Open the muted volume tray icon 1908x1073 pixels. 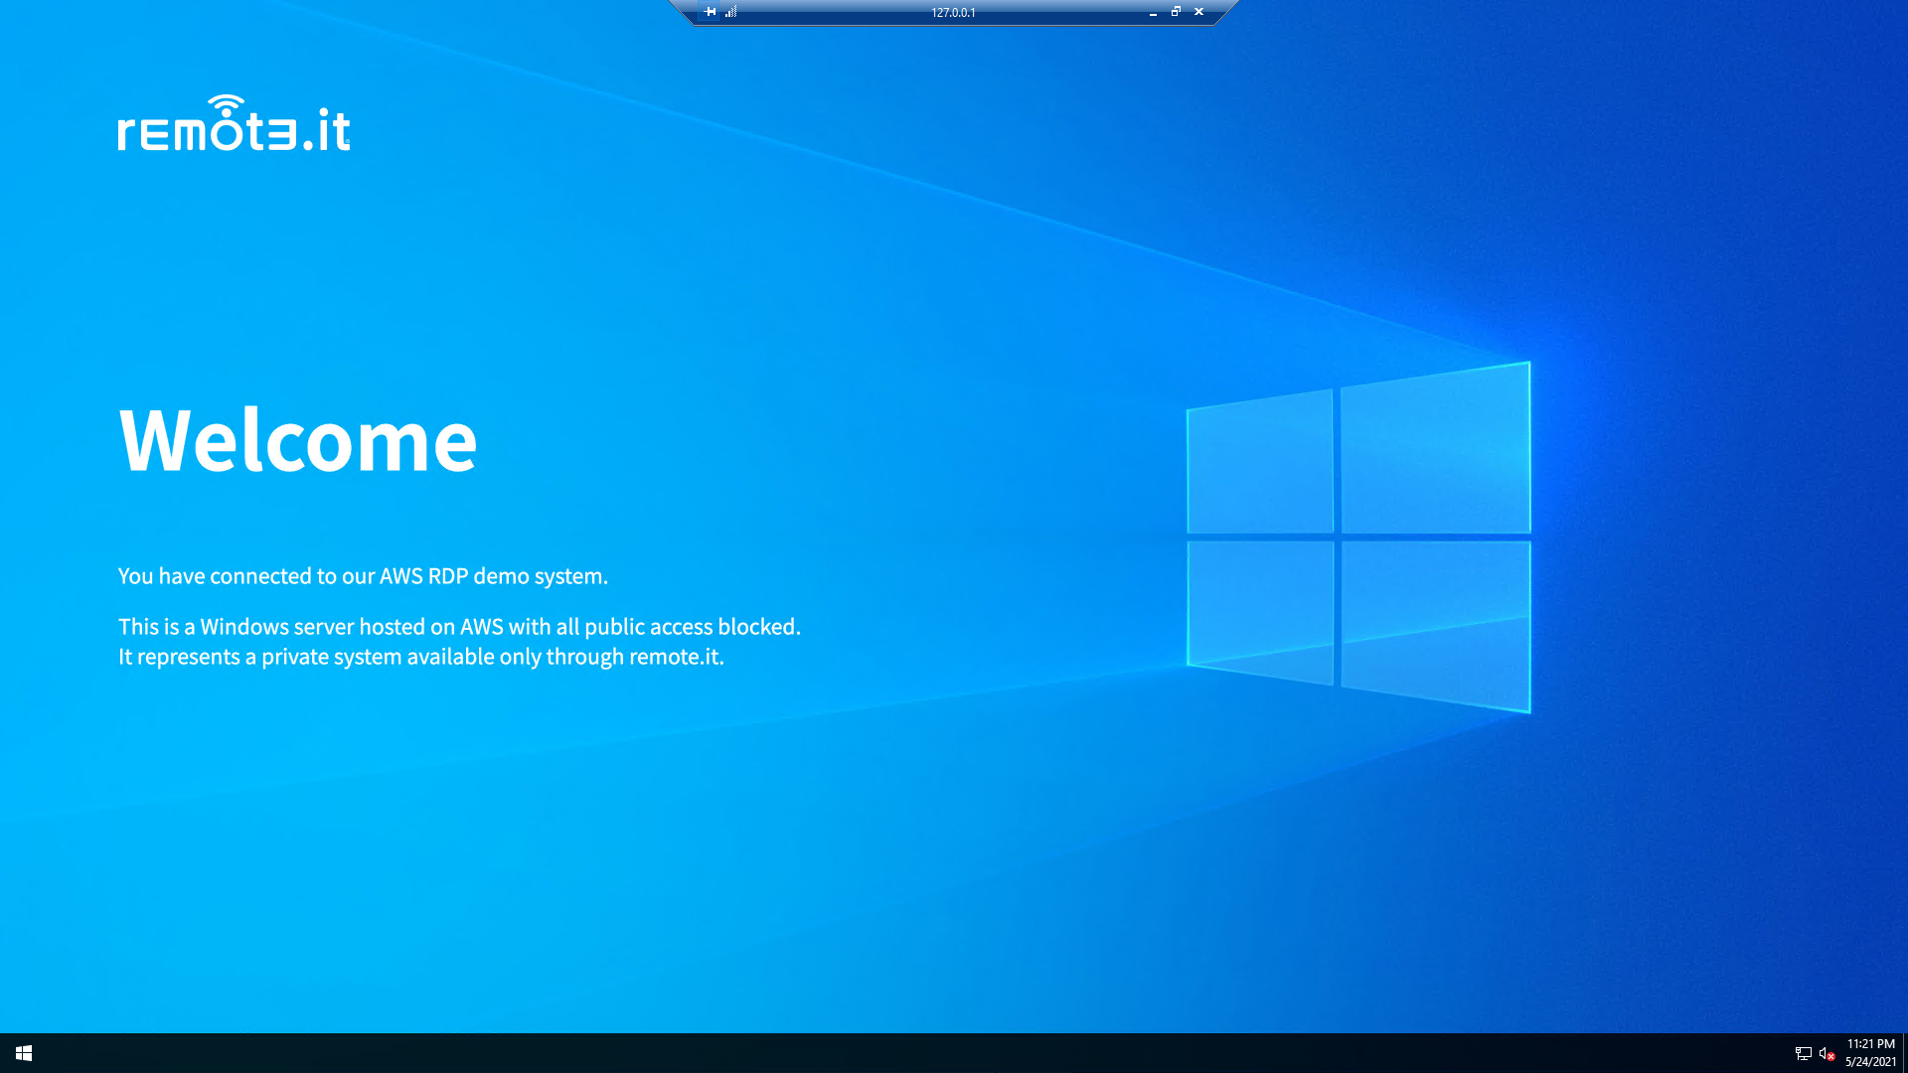1827,1053
